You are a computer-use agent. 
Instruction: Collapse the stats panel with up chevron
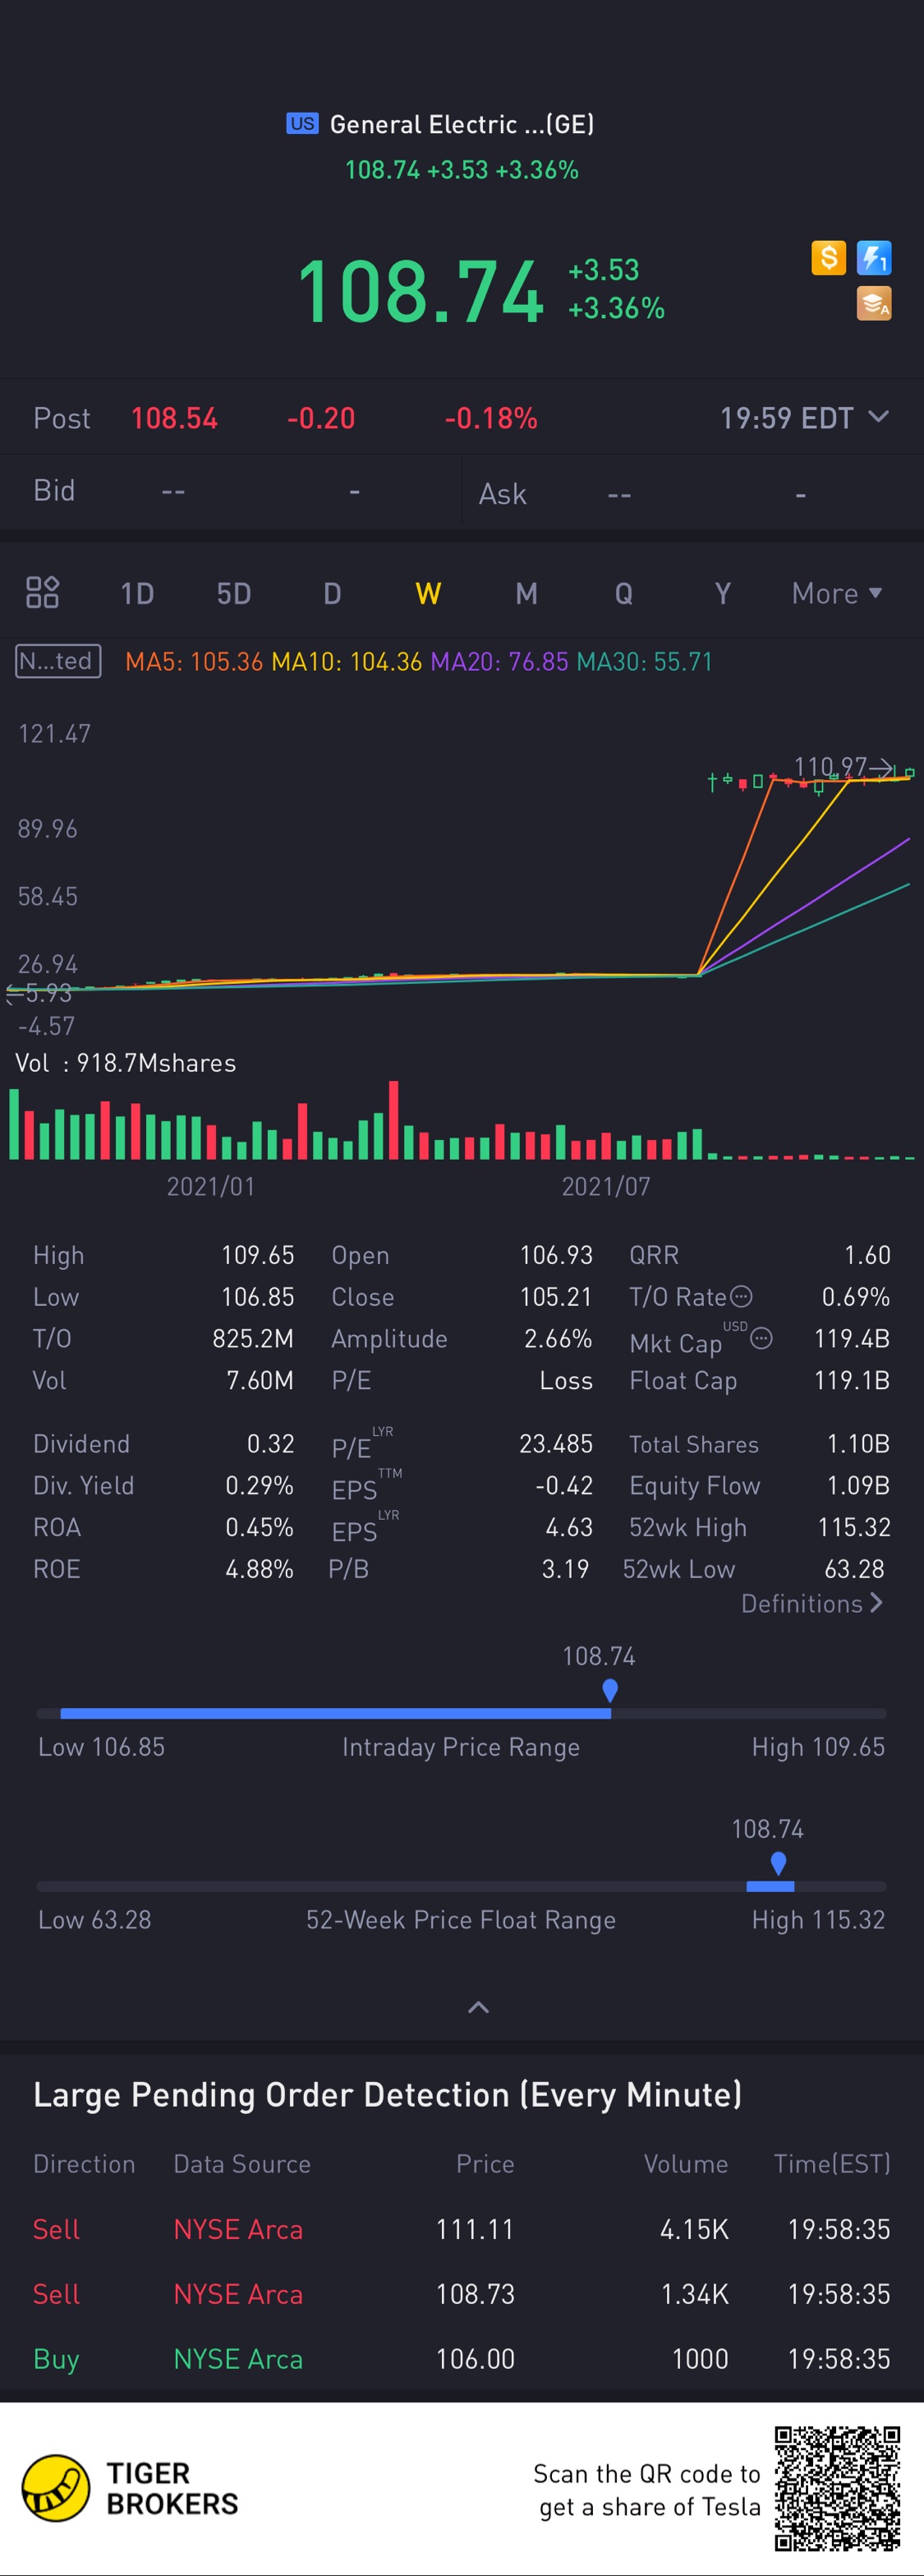click(479, 2007)
